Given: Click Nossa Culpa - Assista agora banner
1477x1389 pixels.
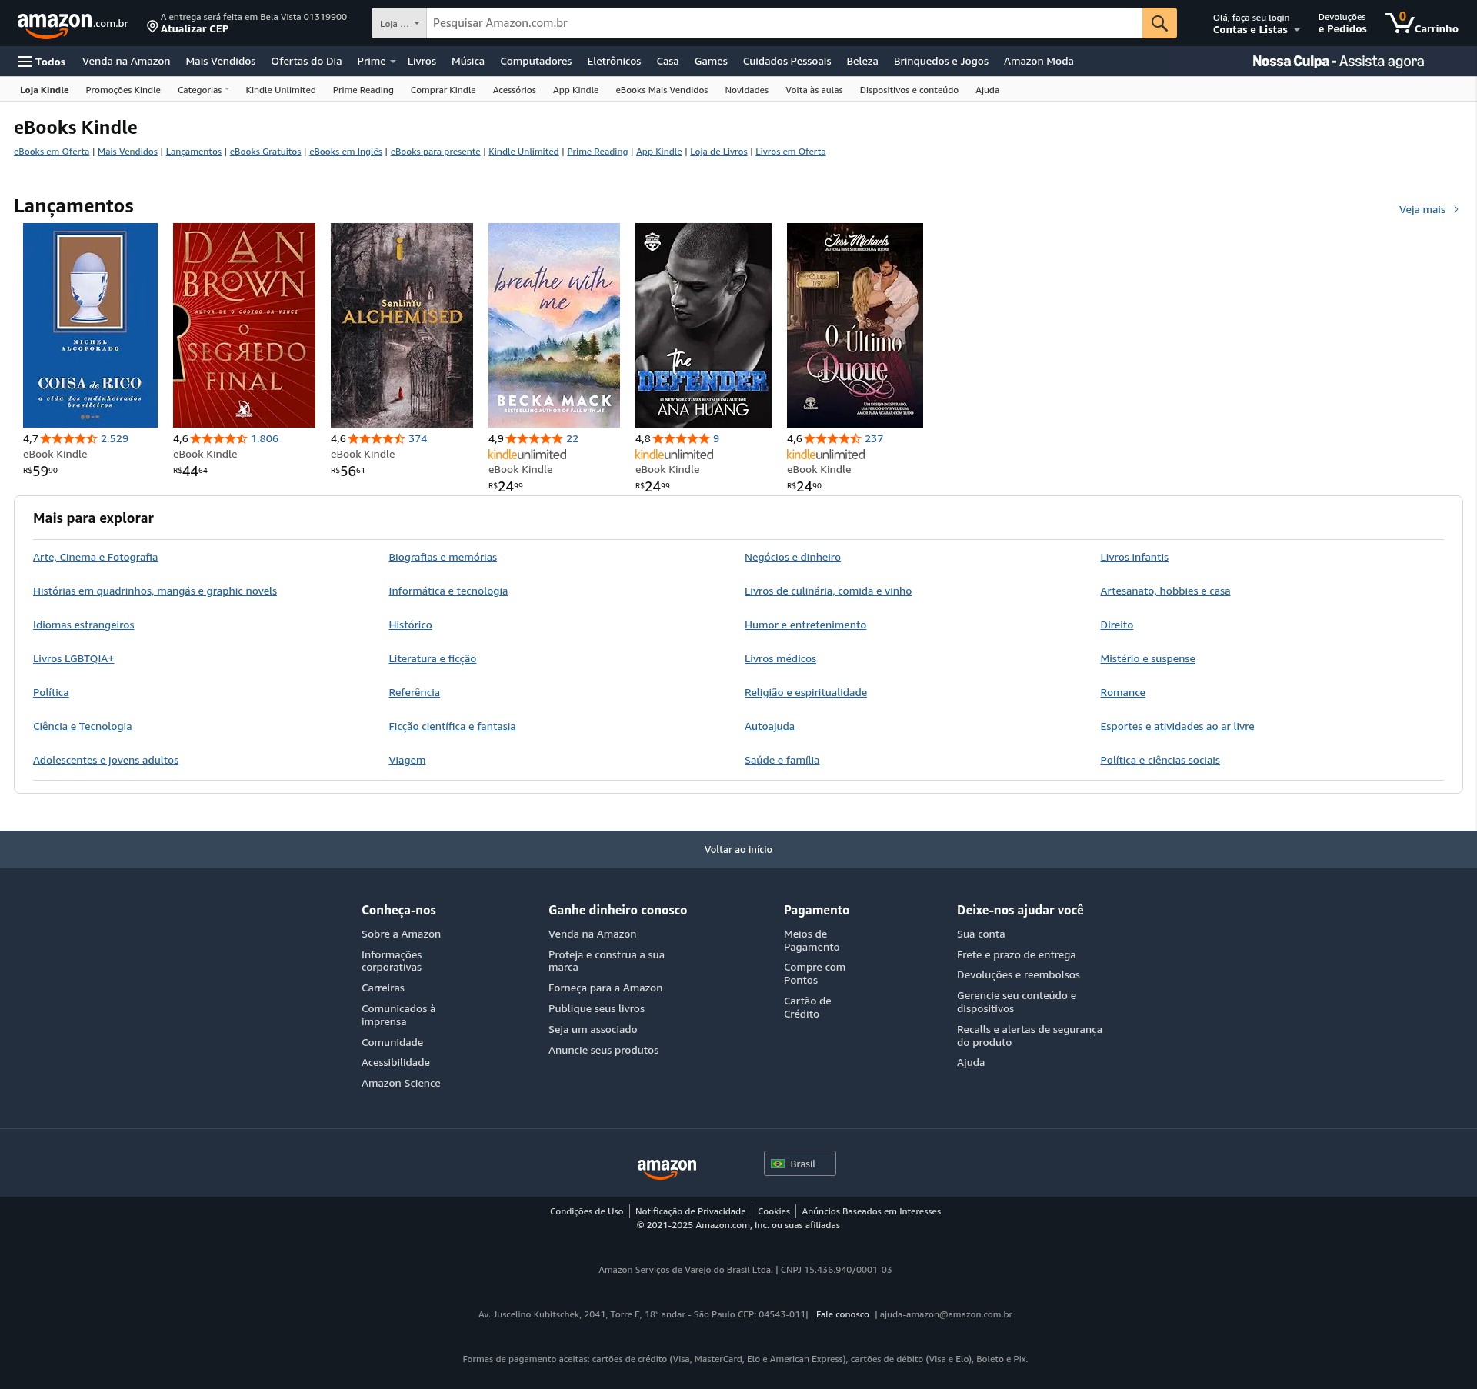Looking at the screenshot, I should click(x=1338, y=62).
